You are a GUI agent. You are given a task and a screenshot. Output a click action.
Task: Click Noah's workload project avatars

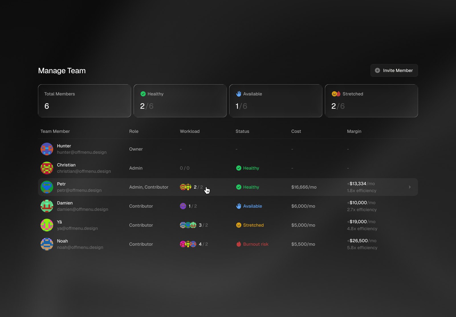188,244
